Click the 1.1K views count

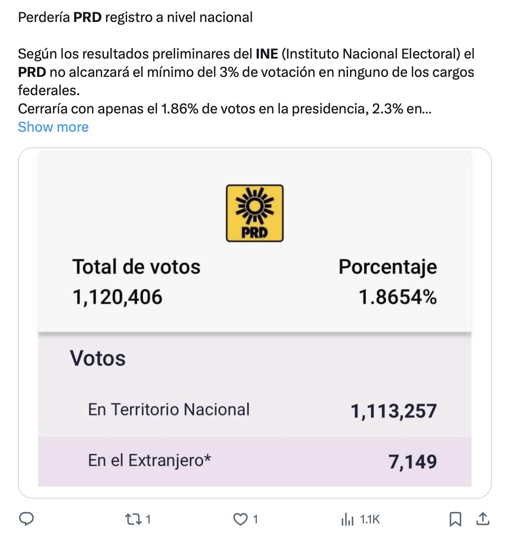tap(370, 519)
